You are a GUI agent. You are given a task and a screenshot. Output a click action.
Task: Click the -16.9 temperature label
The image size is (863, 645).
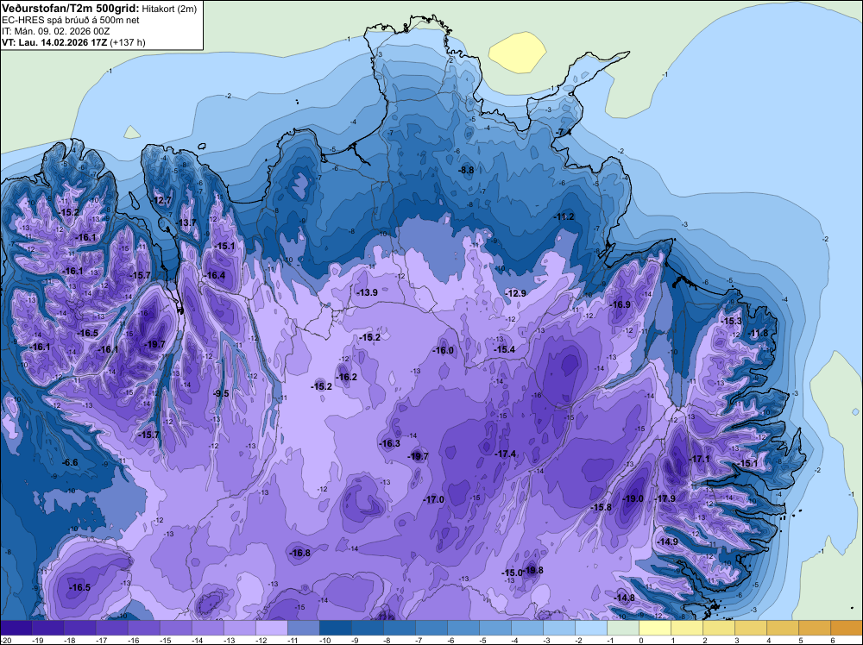tap(620, 304)
